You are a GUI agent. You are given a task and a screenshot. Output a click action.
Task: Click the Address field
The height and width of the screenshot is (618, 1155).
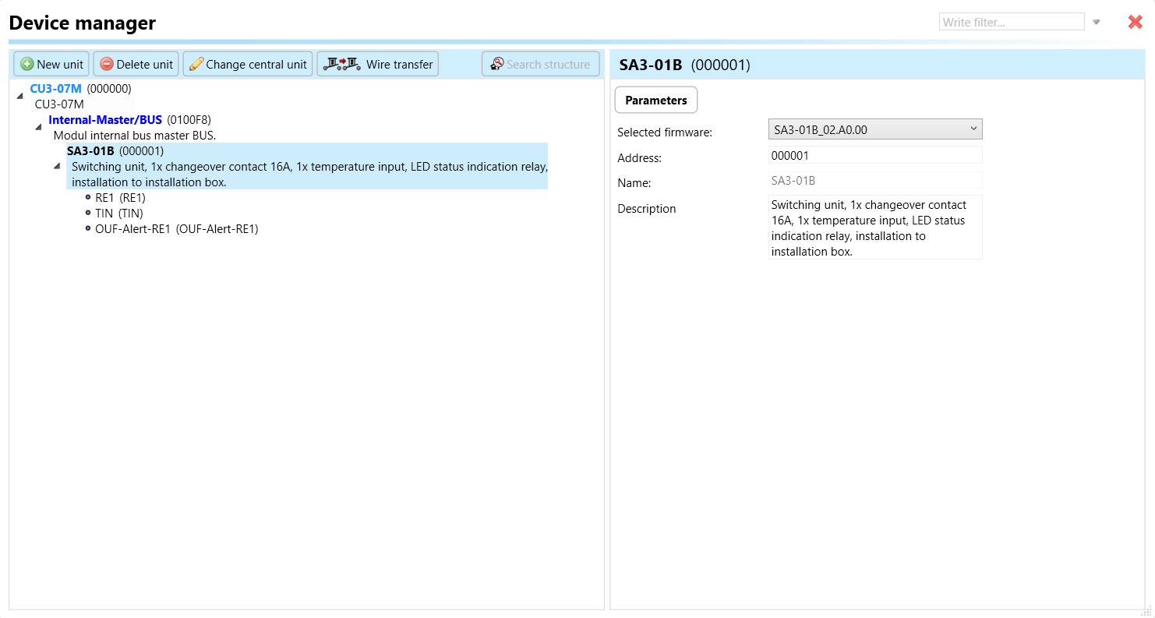coord(874,155)
